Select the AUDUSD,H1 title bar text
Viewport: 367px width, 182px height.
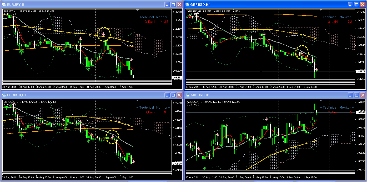(200, 95)
